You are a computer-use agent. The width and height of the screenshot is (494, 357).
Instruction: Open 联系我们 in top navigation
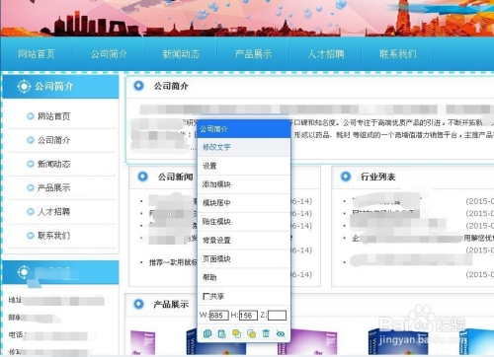click(x=398, y=54)
